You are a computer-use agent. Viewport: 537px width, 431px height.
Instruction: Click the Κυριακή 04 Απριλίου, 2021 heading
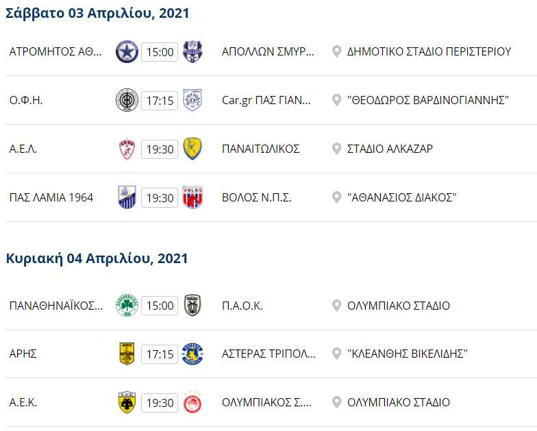coord(97,258)
